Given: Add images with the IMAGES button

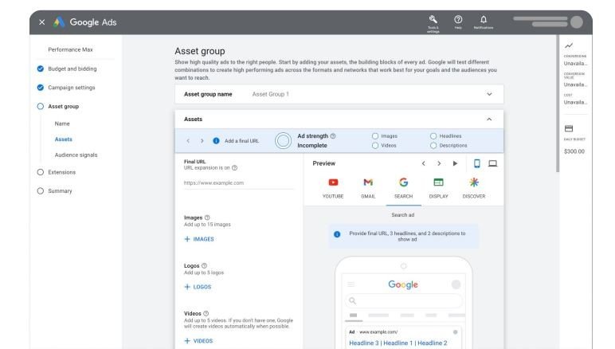Looking at the screenshot, I should (x=199, y=239).
